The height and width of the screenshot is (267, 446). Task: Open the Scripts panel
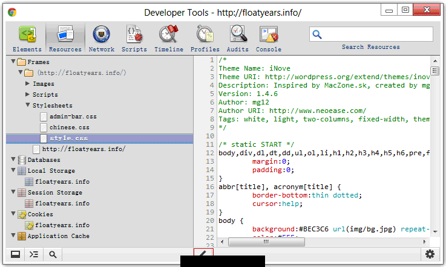(x=134, y=39)
